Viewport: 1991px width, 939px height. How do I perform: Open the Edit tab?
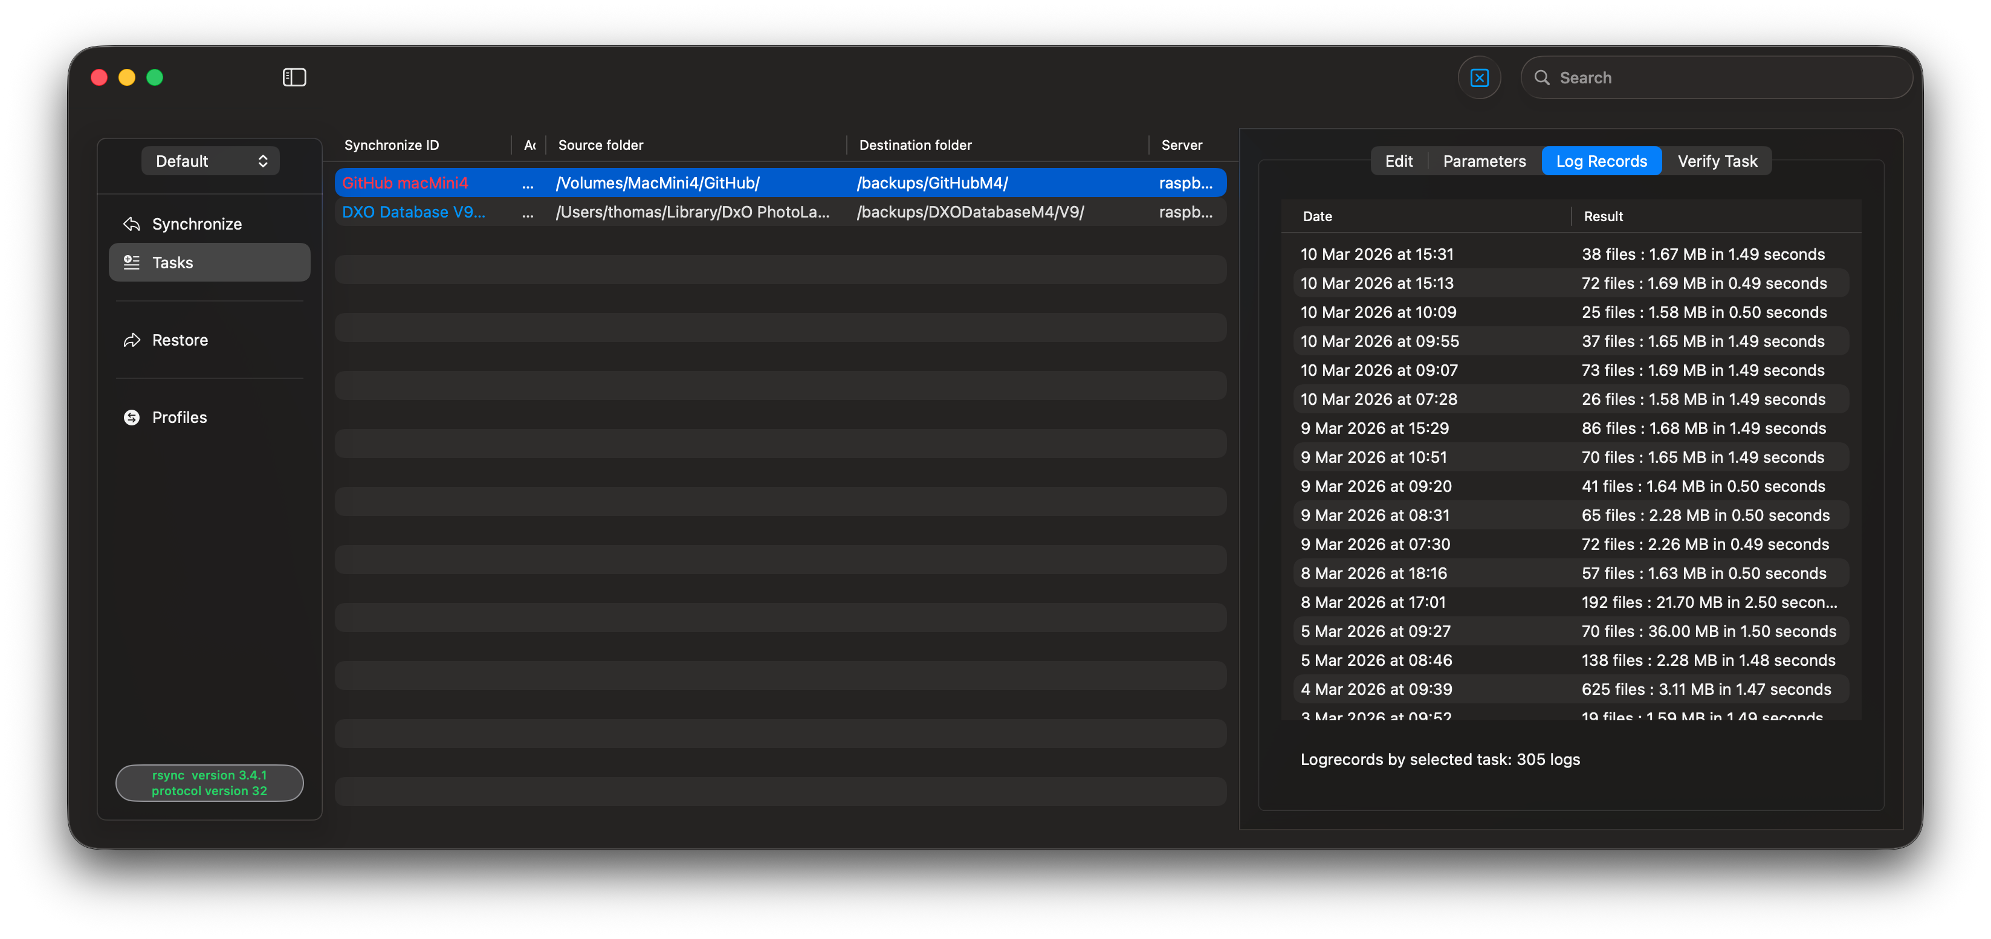point(1398,161)
